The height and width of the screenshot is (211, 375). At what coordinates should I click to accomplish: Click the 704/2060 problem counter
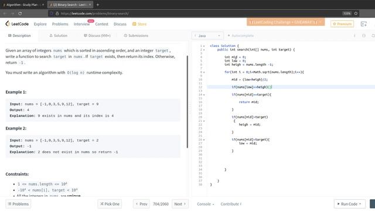tap(161, 204)
